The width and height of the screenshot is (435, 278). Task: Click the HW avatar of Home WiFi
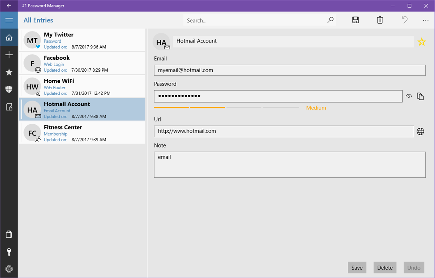pyautogui.click(x=32, y=86)
